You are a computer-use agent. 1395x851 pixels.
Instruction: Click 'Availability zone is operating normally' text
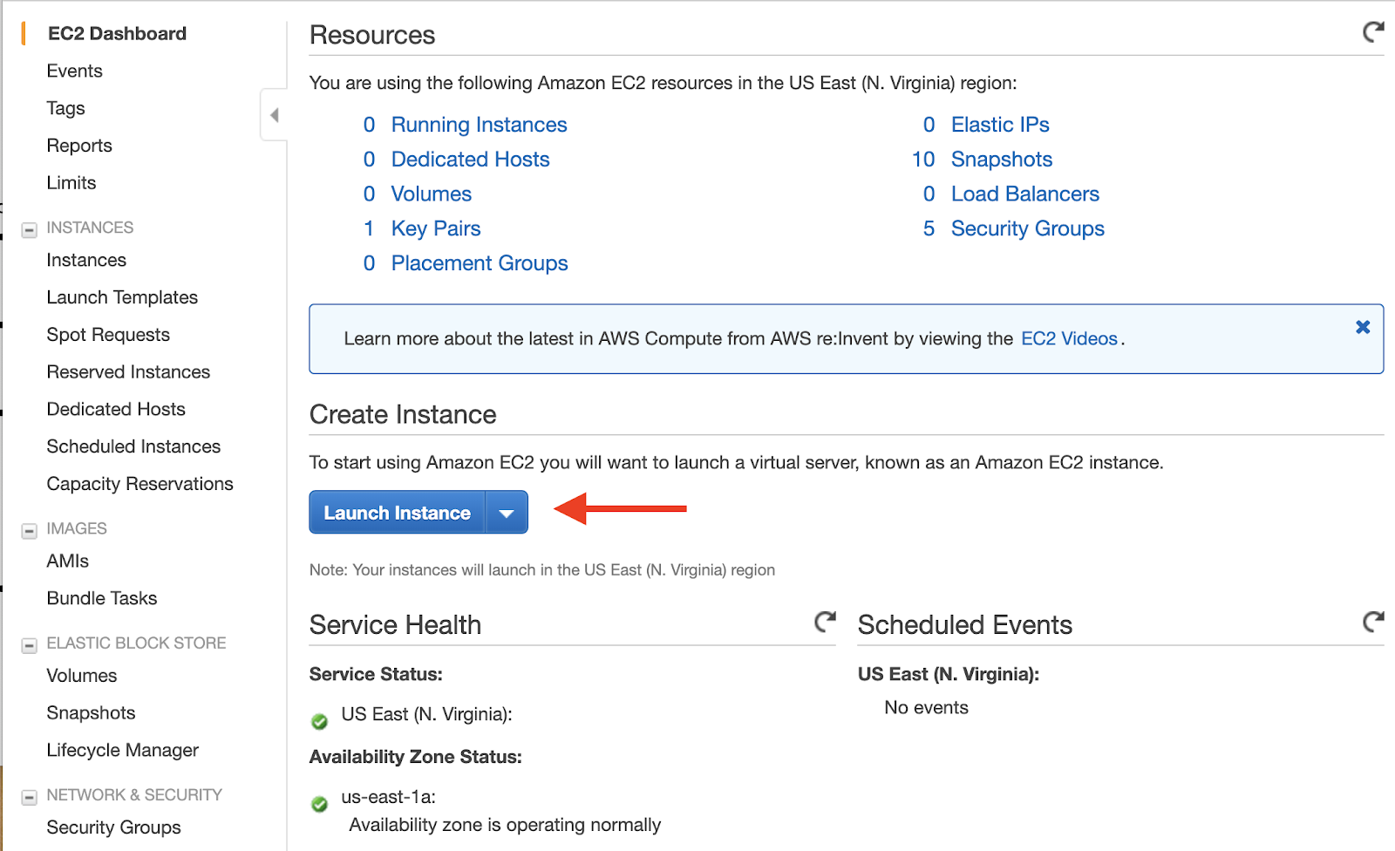pos(505,825)
